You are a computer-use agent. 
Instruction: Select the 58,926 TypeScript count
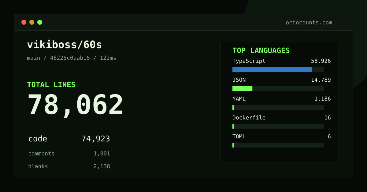(321, 61)
